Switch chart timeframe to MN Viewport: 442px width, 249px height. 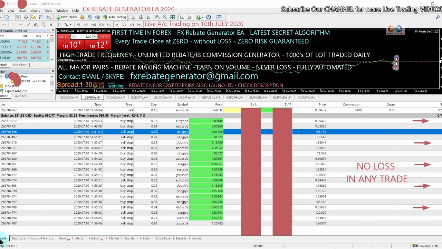(139, 25)
